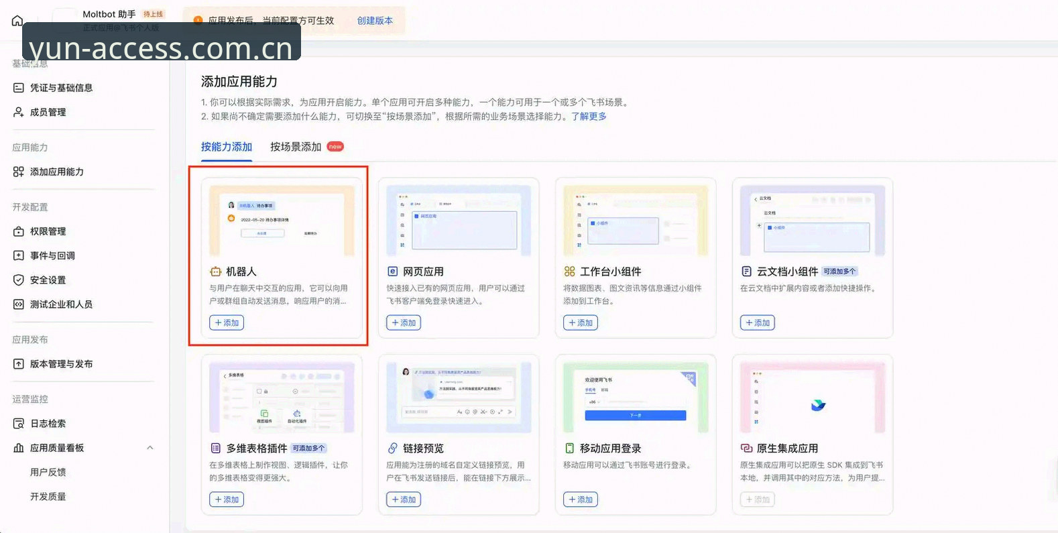
Task: Click the 待上线 status badge
Action: click(x=153, y=14)
